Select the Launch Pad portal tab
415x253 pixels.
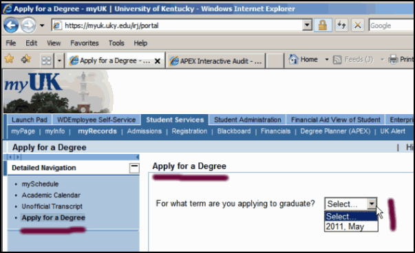click(30, 120)
